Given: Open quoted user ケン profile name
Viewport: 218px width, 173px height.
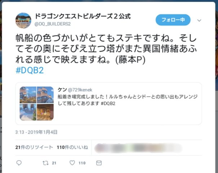Looking at the screenshot, I should point(62,90).
